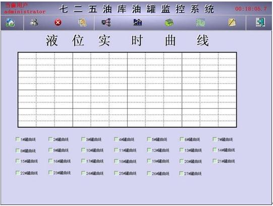Toggle the 20# tank curve checkbox
This screenshot has height=206, width=273.
pos(182,161)
